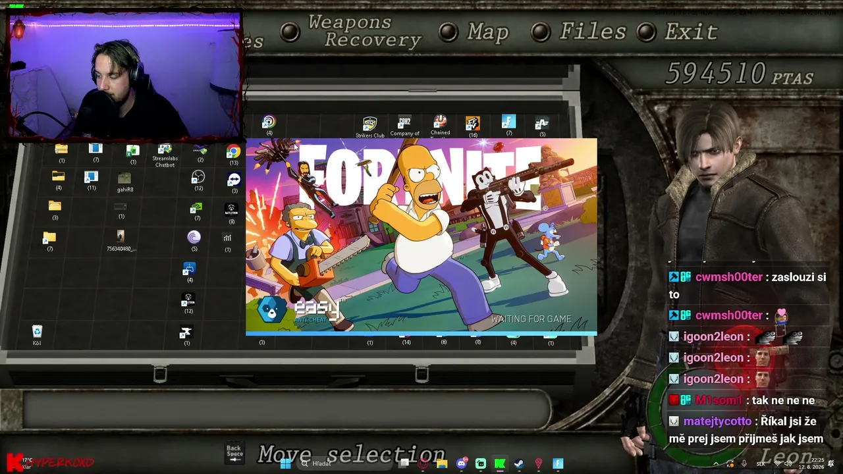Click the Fortnite splash loading progress bar

pyautogui.click(x=421, y=333)
